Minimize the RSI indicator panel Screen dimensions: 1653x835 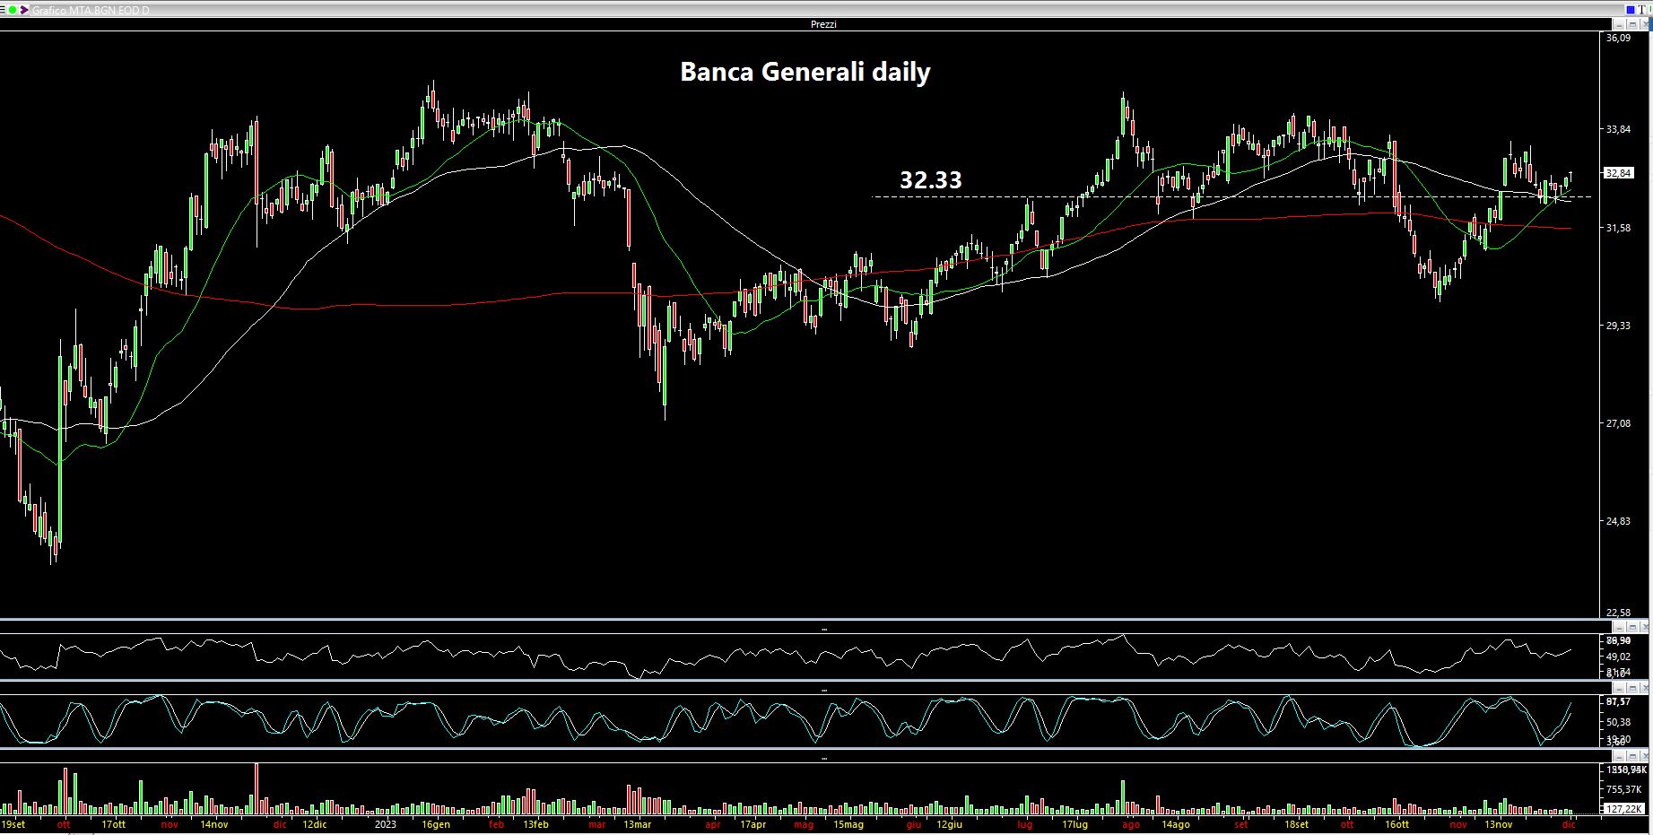tap(1619, 627)
